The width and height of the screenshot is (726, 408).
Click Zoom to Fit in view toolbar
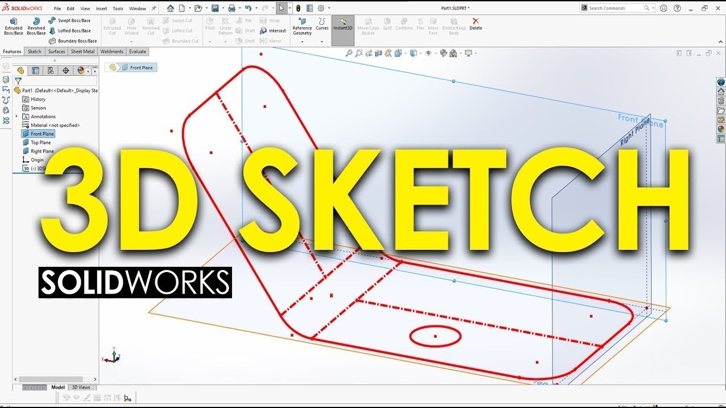[349, 53]
